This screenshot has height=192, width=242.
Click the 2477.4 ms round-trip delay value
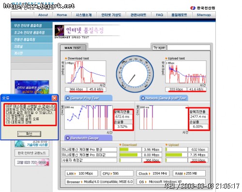tap(198, 117)
